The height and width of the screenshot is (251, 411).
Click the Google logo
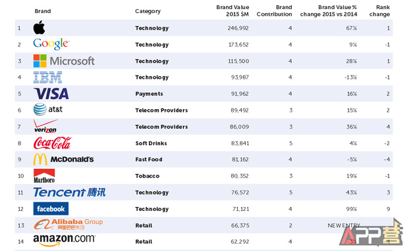(51, 44)
